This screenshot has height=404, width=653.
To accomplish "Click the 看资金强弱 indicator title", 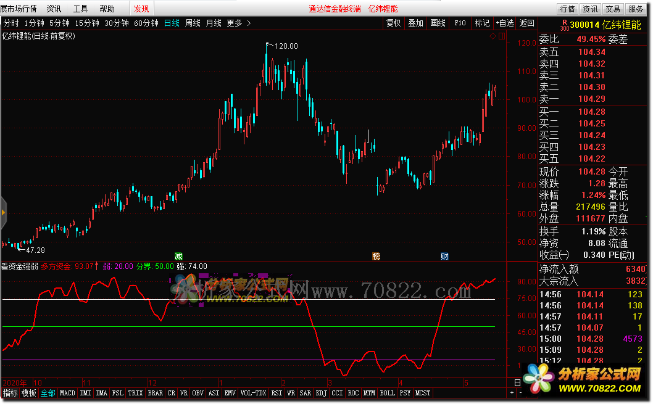I will [x=20, y=266].
